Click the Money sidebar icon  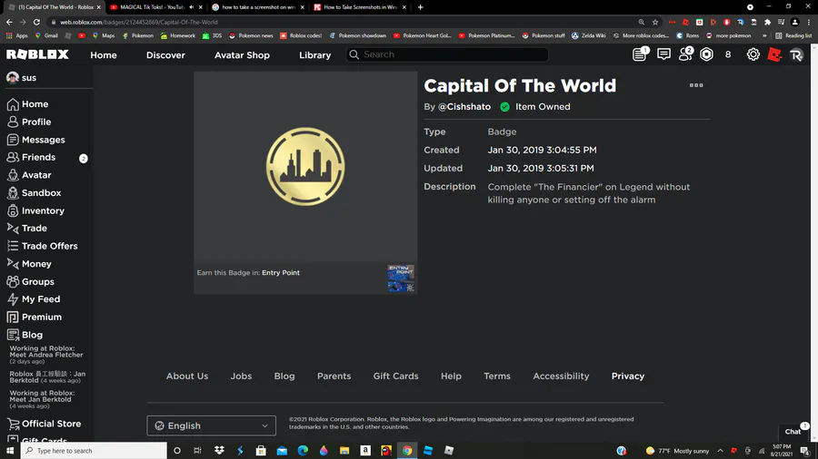point(13,264)
